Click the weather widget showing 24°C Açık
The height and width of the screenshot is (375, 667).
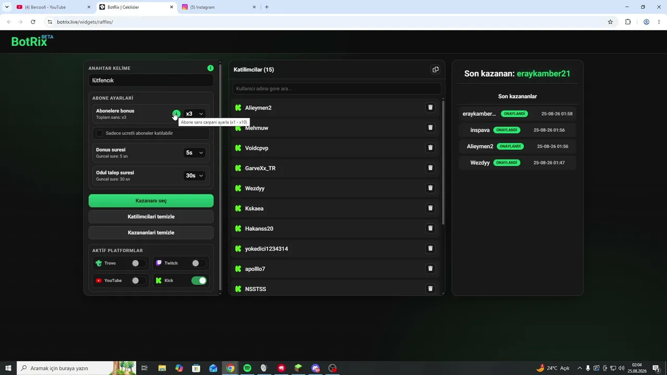click(553, 368)
